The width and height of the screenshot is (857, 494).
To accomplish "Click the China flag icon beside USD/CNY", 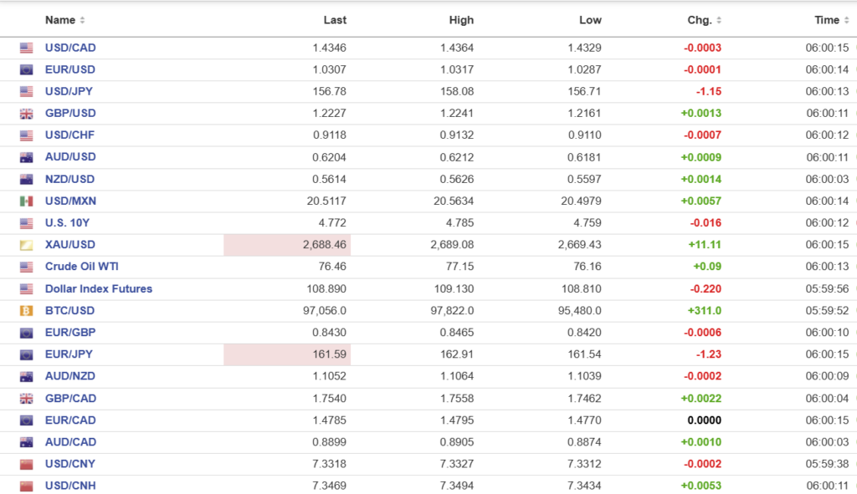I will (27, 464).
